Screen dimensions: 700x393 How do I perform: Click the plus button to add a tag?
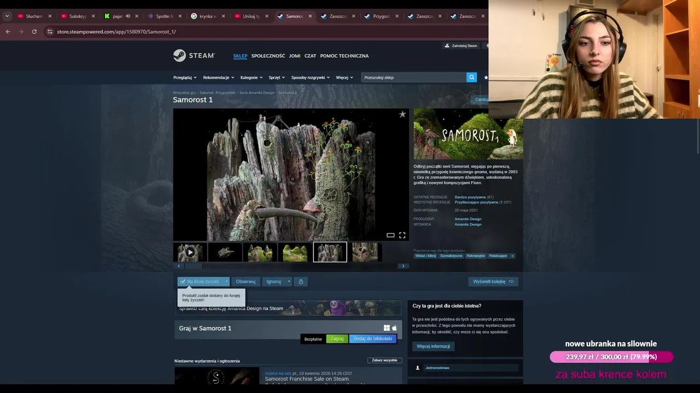coord(512,255)
